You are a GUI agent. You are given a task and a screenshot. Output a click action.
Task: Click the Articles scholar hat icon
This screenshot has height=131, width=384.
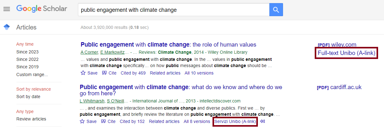click(x=7, y=27)
